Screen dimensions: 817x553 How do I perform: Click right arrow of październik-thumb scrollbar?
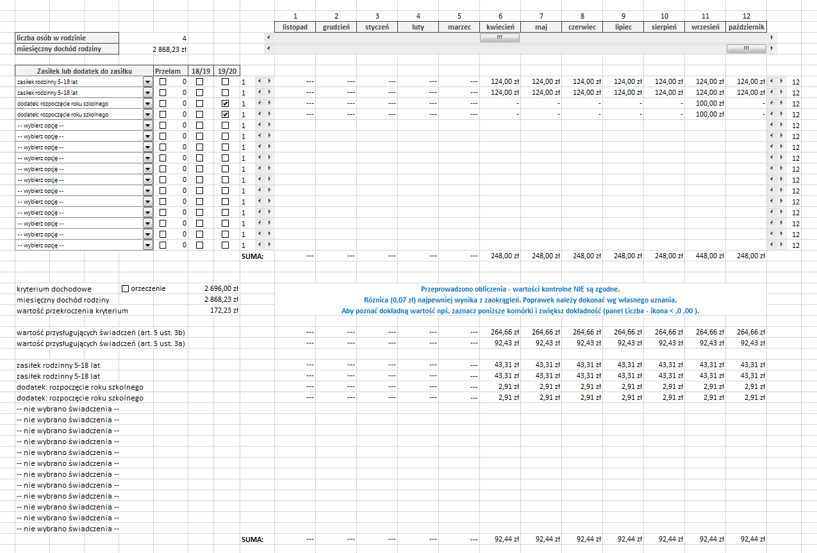point(772,49)
